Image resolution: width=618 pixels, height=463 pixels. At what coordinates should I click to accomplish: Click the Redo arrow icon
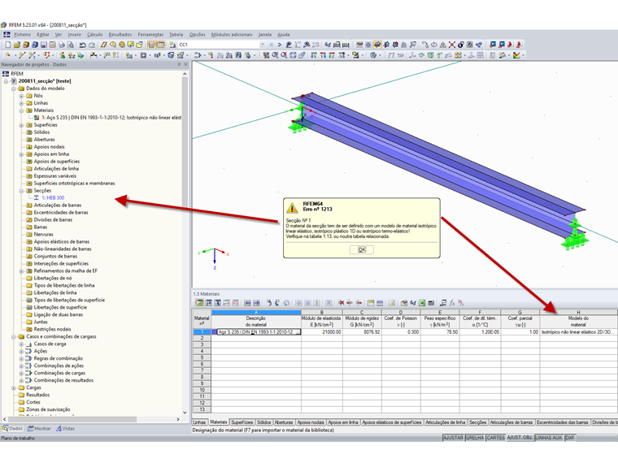pyautogui.click(x=92, y=45)
